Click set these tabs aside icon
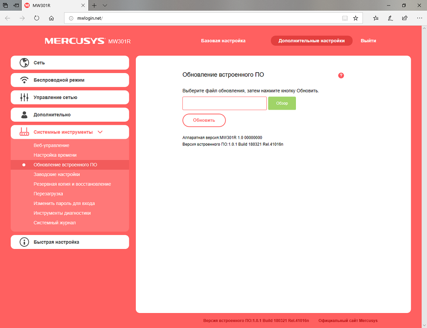427x328 pixels. (16, 6)
